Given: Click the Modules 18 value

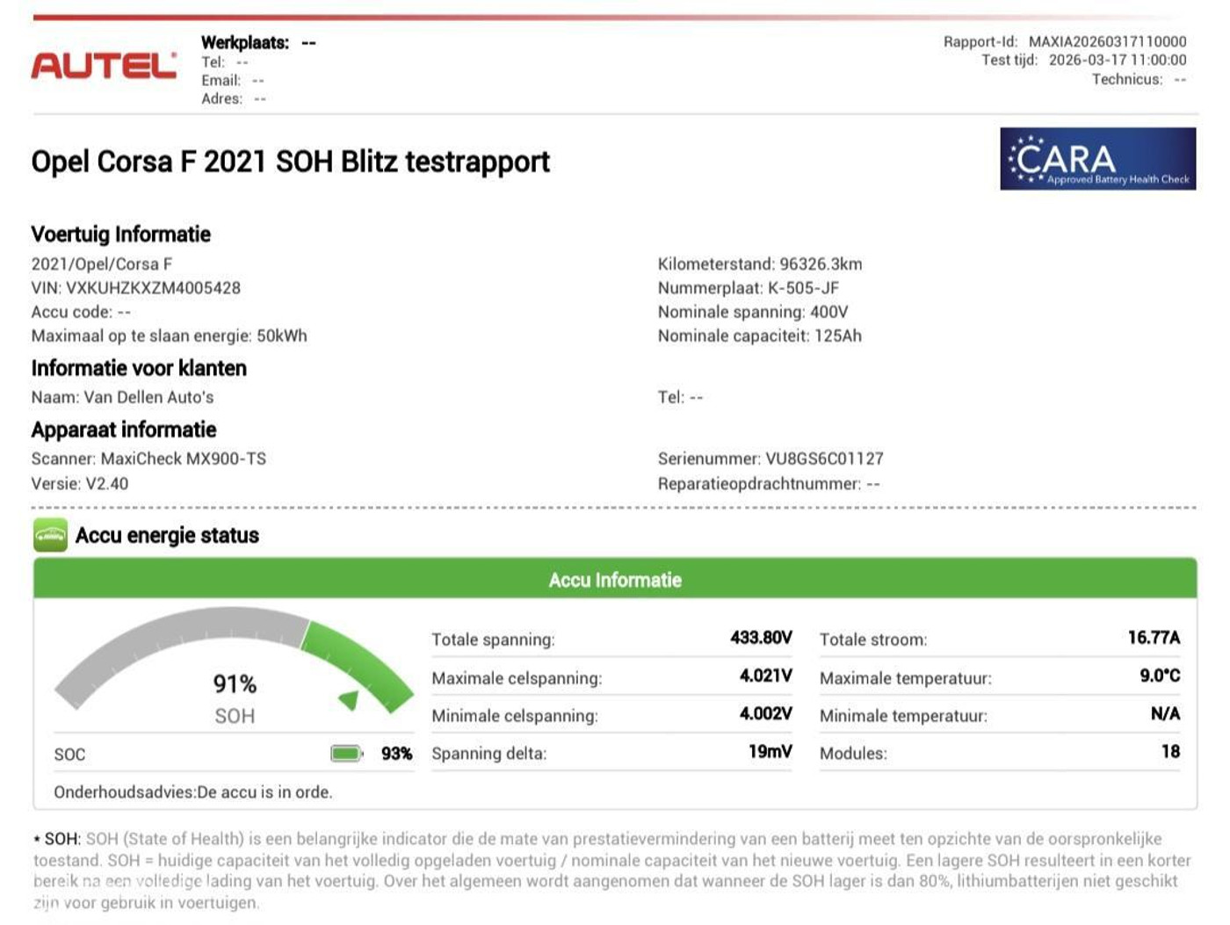Looking at the screenshot, I should pos(1170,751).
